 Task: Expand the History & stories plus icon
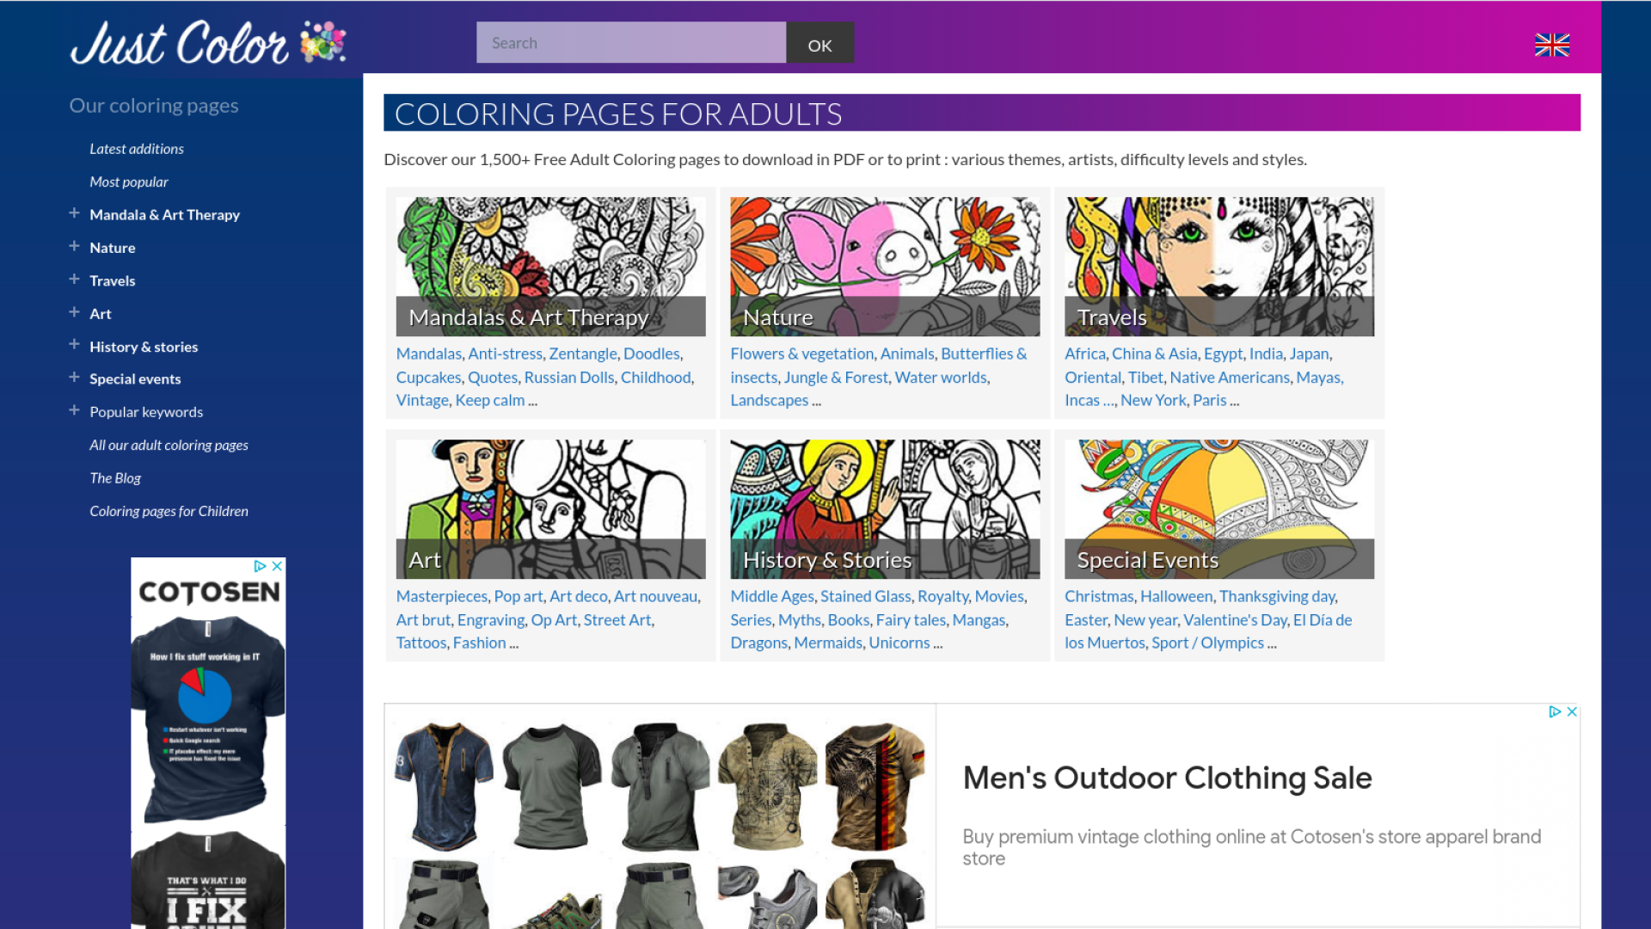tap(74, 345)
